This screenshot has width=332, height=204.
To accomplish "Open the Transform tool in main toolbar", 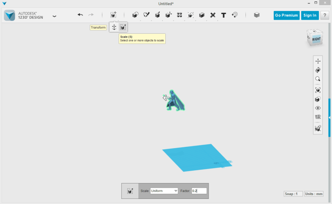I will [113, 15].
